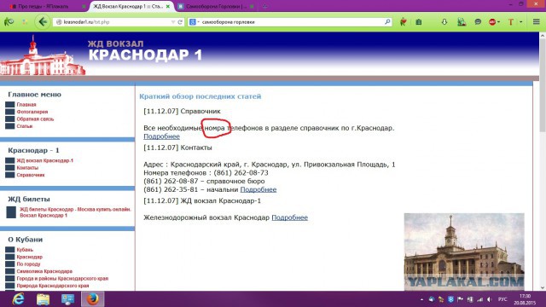
Task: Open Internet Explorer from the taskbar
Action: tap(18, 299)
